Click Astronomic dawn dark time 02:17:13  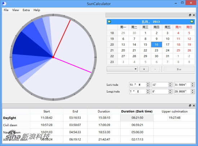pyautogui.click(x=137, y=139)
